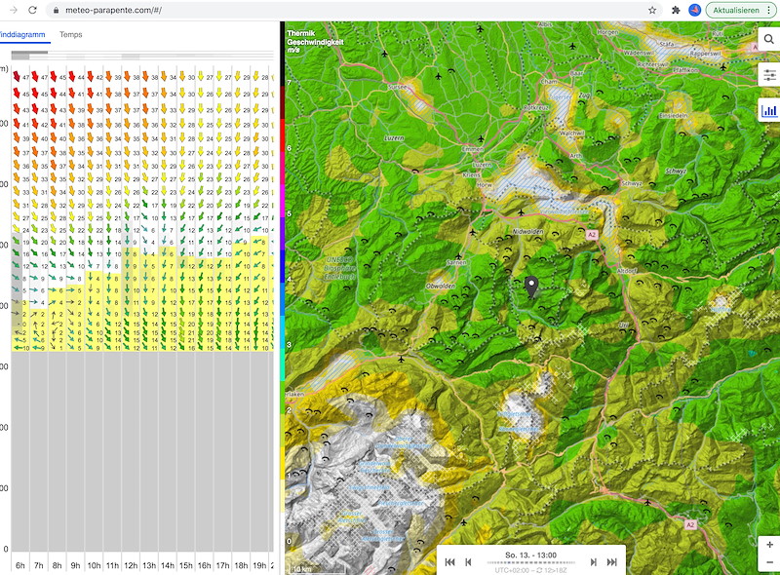Click the Nidwalden label on the map
780x575 pixels.
tap(527, 232)
